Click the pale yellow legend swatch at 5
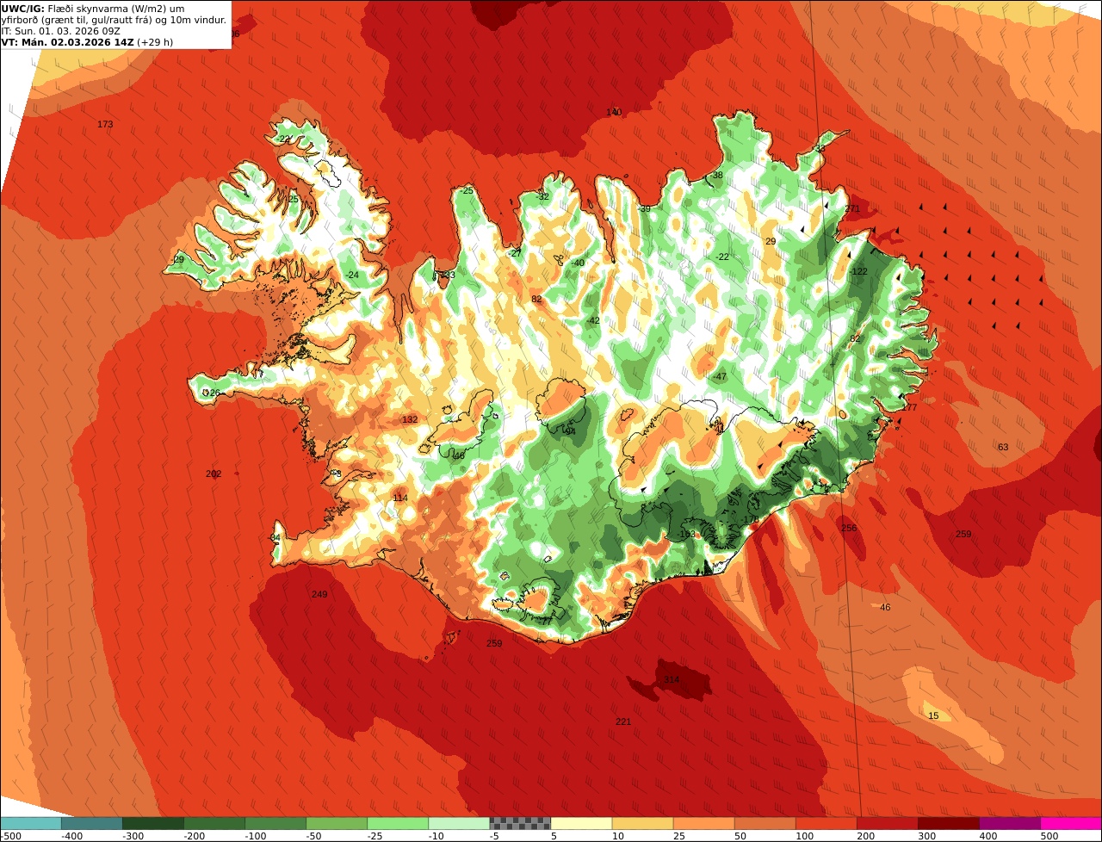 (x=581, y=823)
